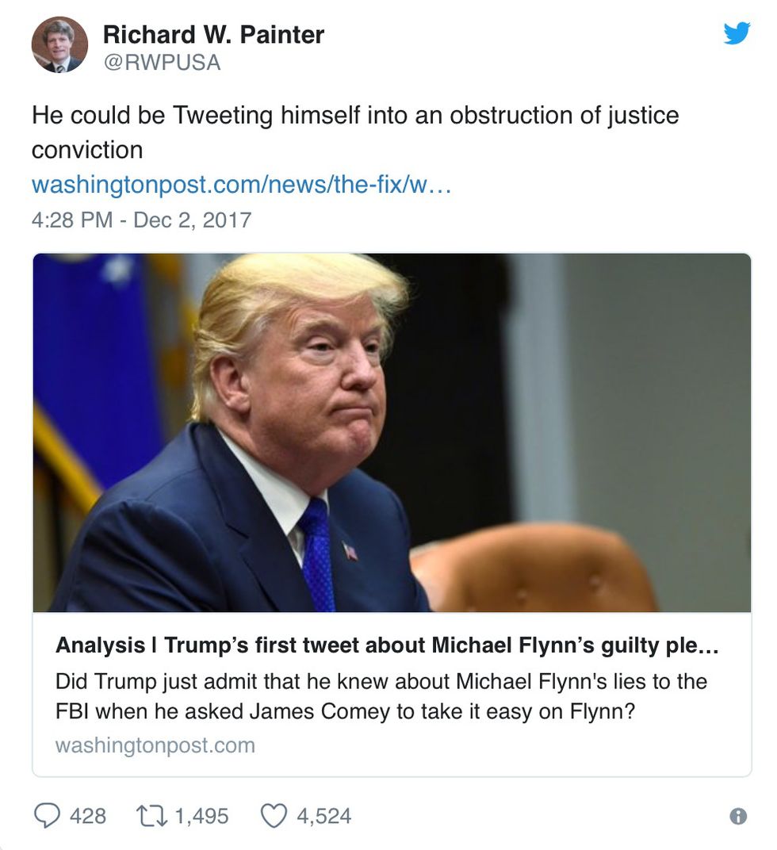Click the Dec 2, 2017 tweet date
The height and width of the screenshot is (850, 777).
point(192,220)
